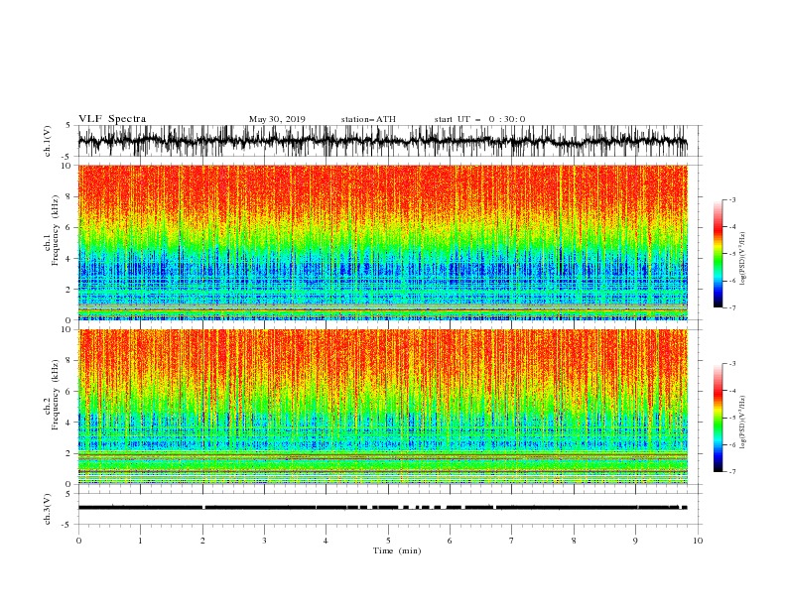Image resolution: width=786 pixels, height=607 pixels.
Task: Click the '9' tick label on time axis
Action: tap(635, 541)
